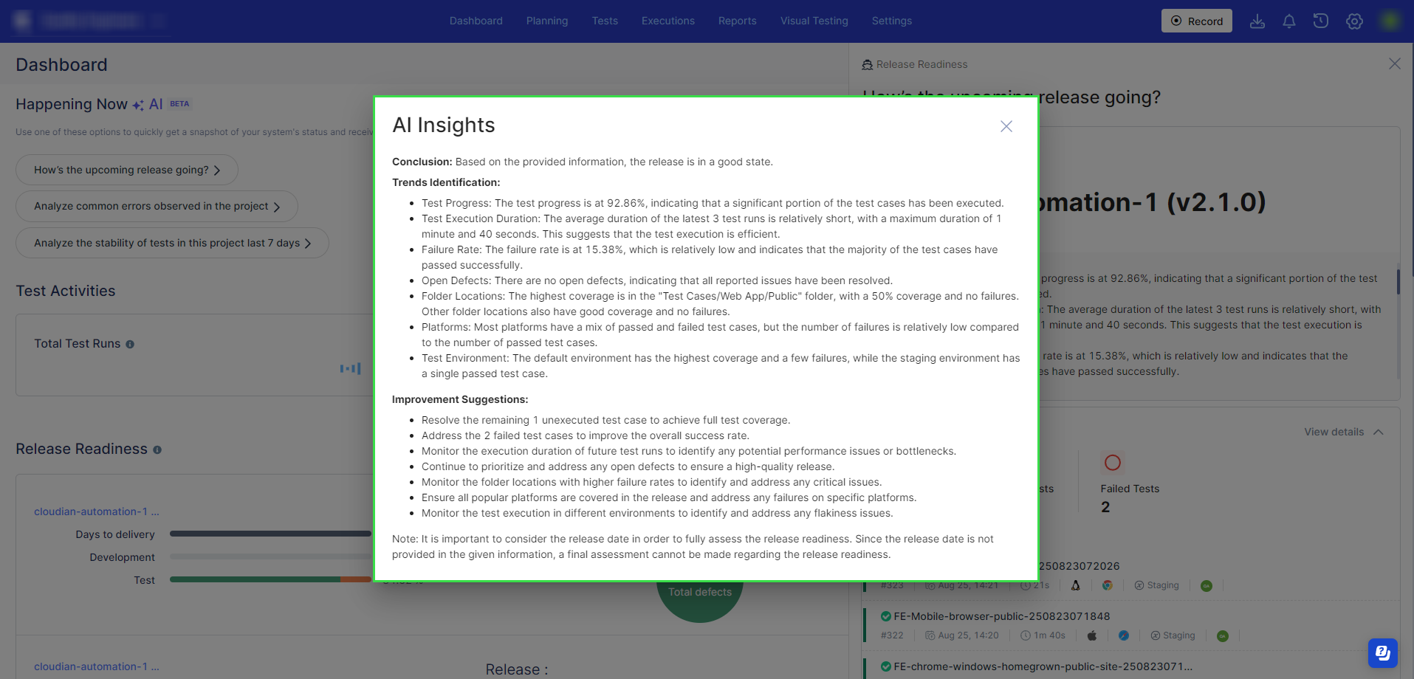The width and height of the screenshot is (1414, 679).
Task: Click the info icon beside Total Test Runs
Action: pyautogui.click(x=130, y=344)
